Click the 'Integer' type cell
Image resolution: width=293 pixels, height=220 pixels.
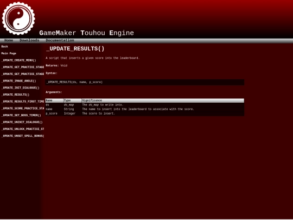(69, 114)
